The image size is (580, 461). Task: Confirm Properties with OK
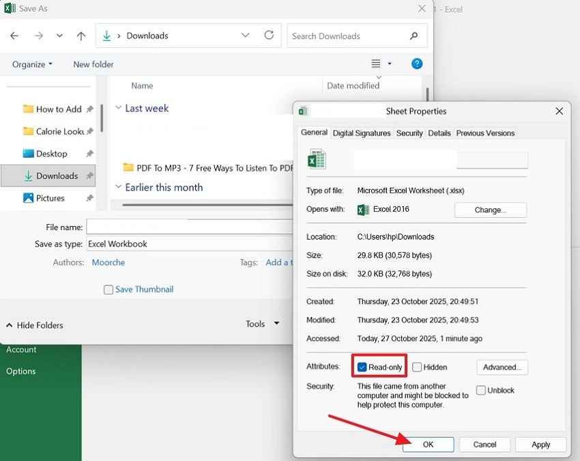(428, 445)
